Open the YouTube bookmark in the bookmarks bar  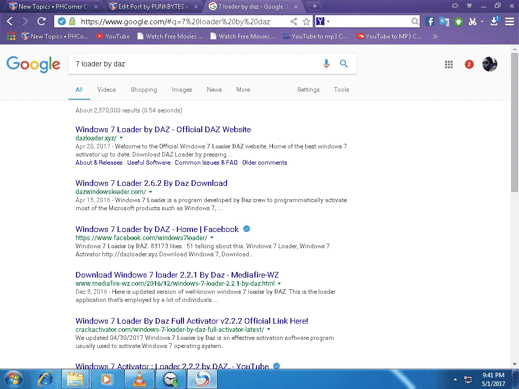click(x=113, y=36)
